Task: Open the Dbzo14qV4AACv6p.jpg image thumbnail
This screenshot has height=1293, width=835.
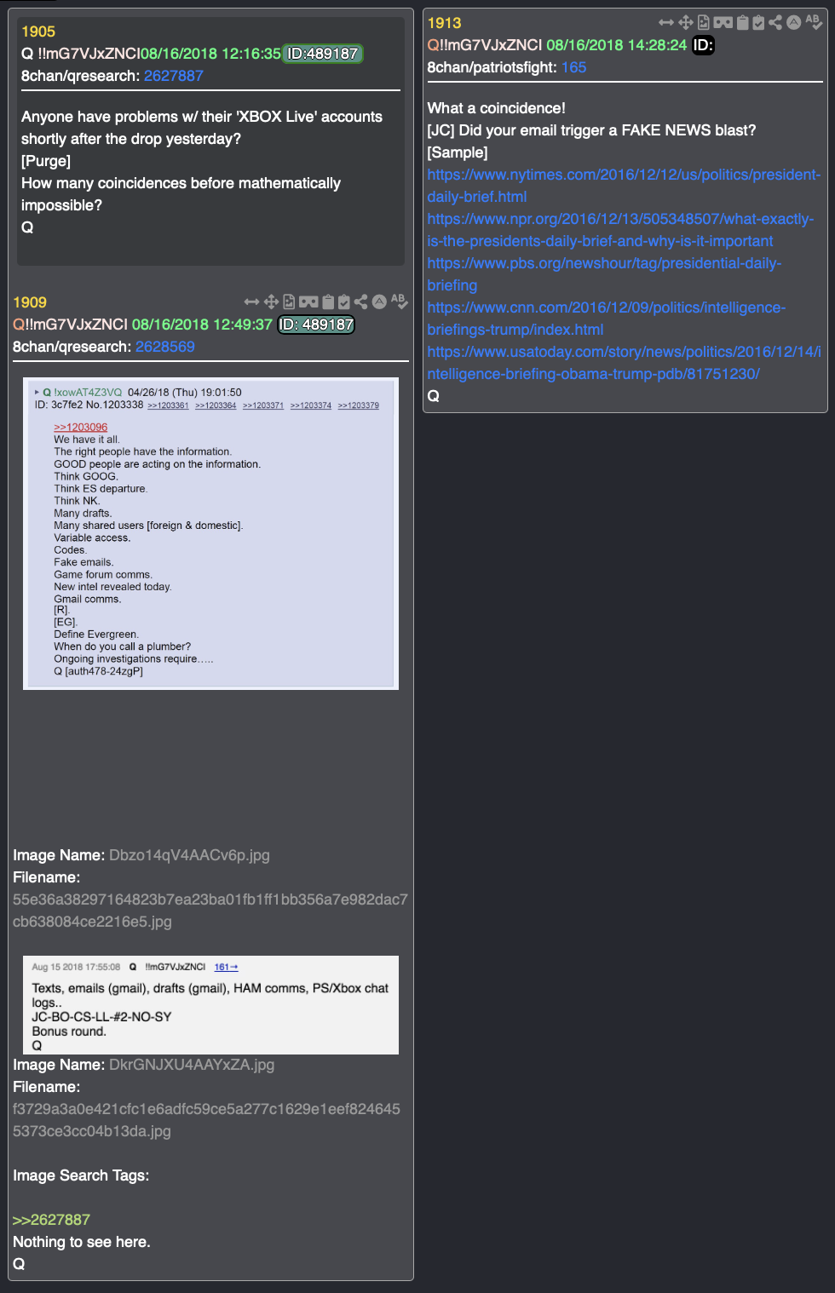Action: [210, 533]
